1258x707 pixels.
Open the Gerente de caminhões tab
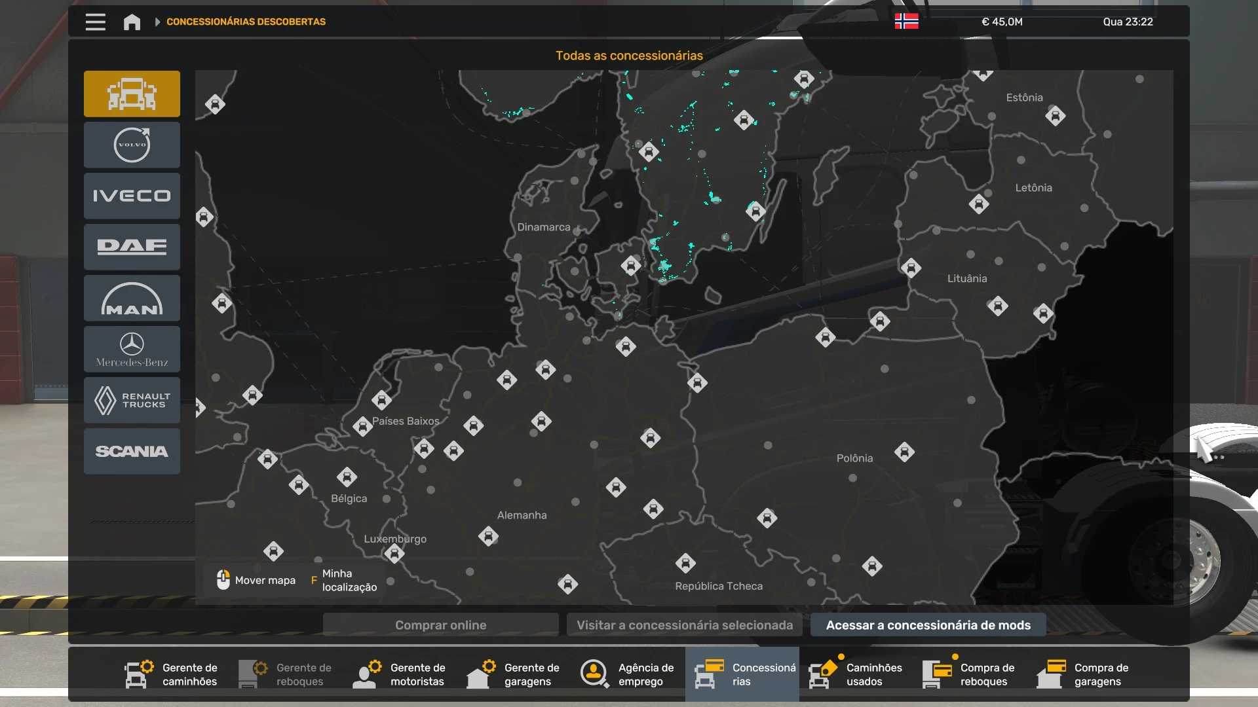point(172,674)
